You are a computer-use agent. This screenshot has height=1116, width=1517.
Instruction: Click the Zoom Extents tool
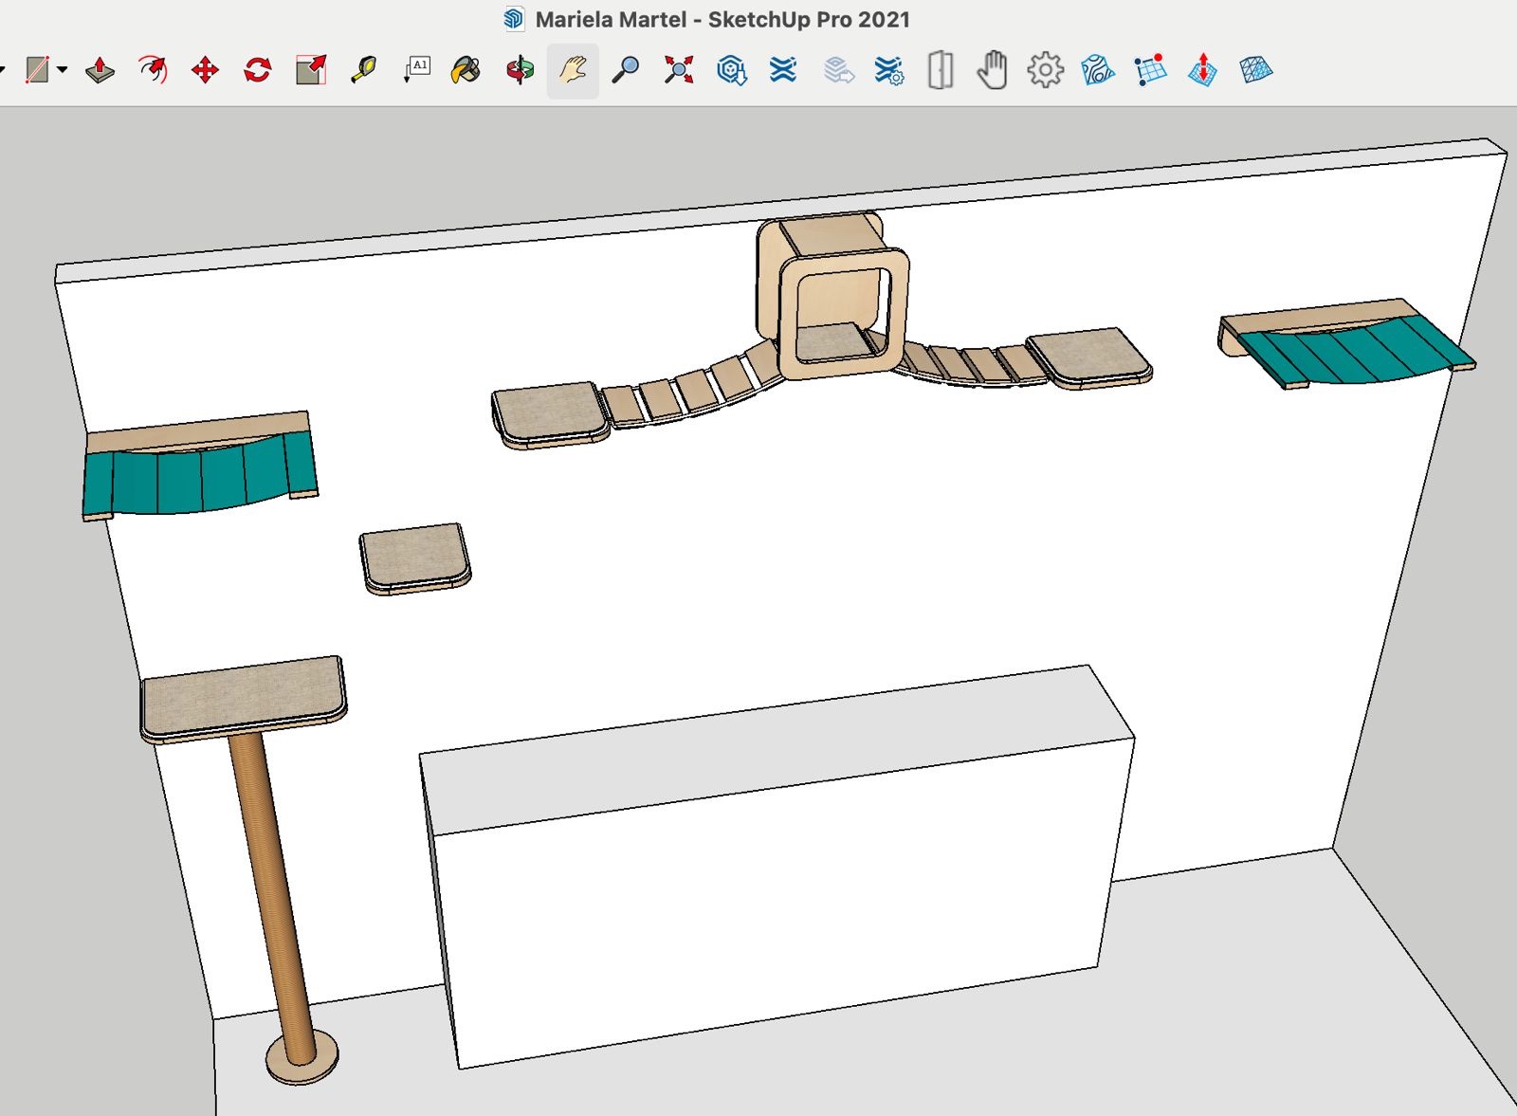point(679,70)
